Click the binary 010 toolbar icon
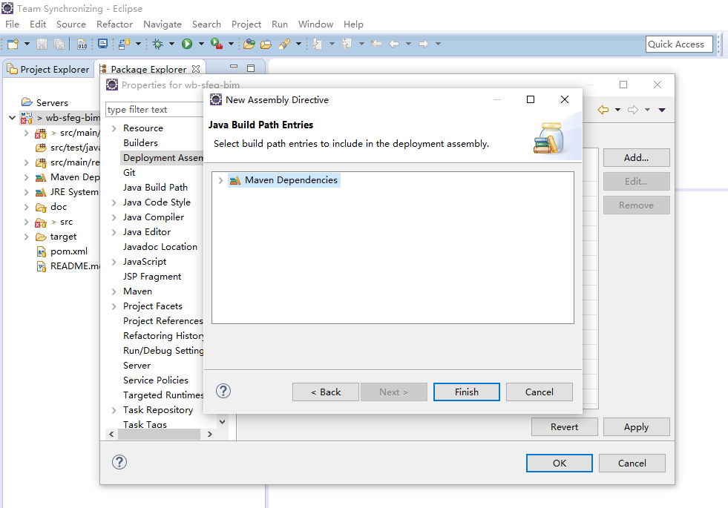Viewport: 728px width, 508px height. (x=82, y=44)
